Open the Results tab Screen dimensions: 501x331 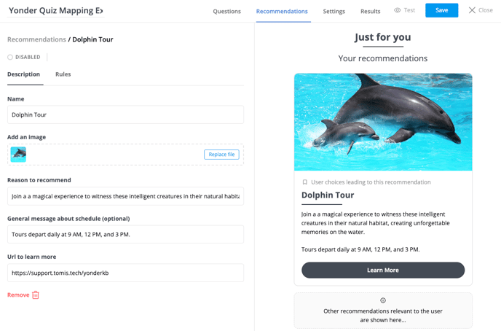pyautogui.click(x=371, y=11)
